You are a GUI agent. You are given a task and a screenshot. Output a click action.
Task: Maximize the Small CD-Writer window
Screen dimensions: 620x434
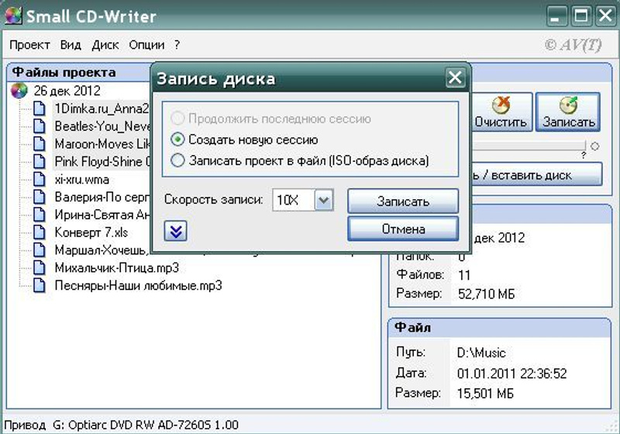tap(580, 16)
